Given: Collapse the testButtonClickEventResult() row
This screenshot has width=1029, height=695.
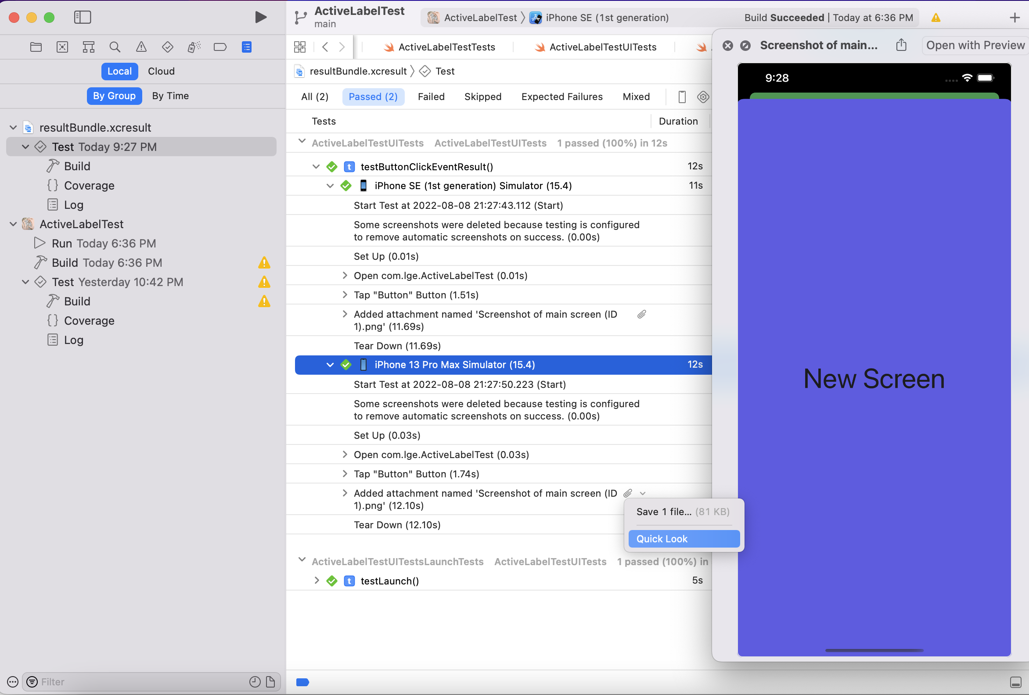Looking at the screenshot, I should (x=316, y=166).
